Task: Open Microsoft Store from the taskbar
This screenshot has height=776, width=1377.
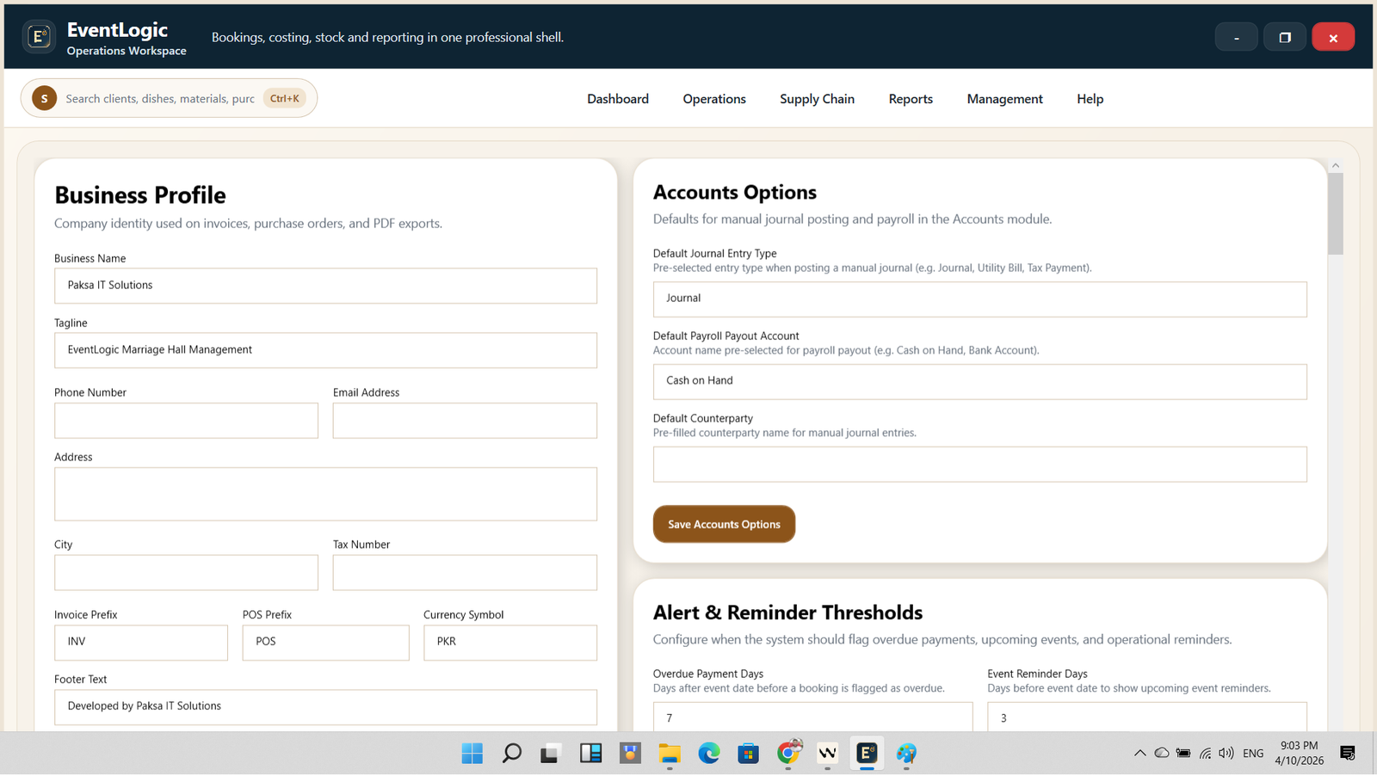Action: point(748,753)
